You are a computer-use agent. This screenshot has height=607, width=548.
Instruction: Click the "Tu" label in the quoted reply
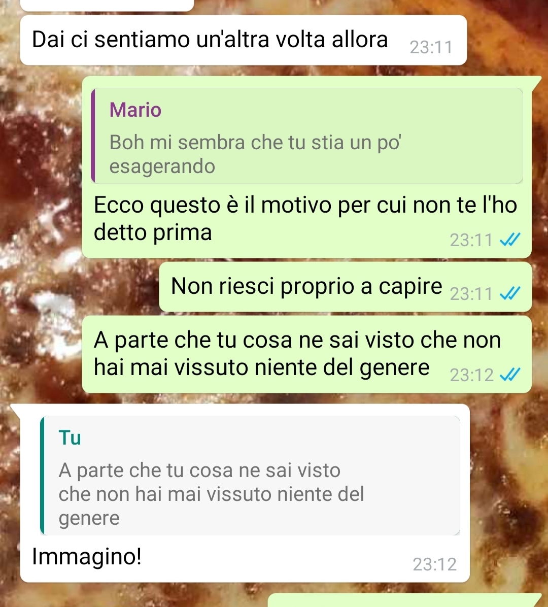click(x=70, y=438)
